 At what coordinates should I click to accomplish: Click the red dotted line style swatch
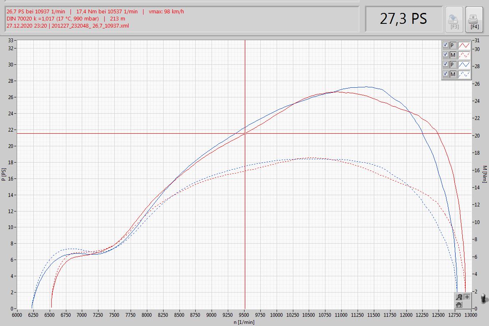pyautogui.click(x=464, y=54)
